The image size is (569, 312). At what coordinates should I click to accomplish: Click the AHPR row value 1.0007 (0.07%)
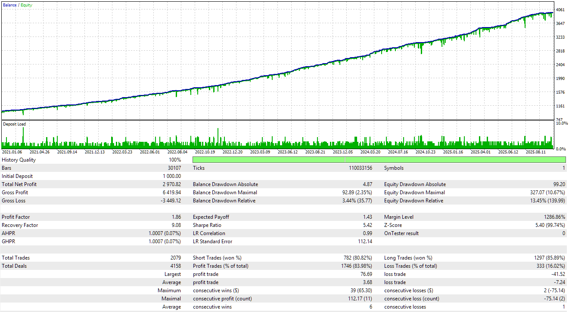point(165,233)
